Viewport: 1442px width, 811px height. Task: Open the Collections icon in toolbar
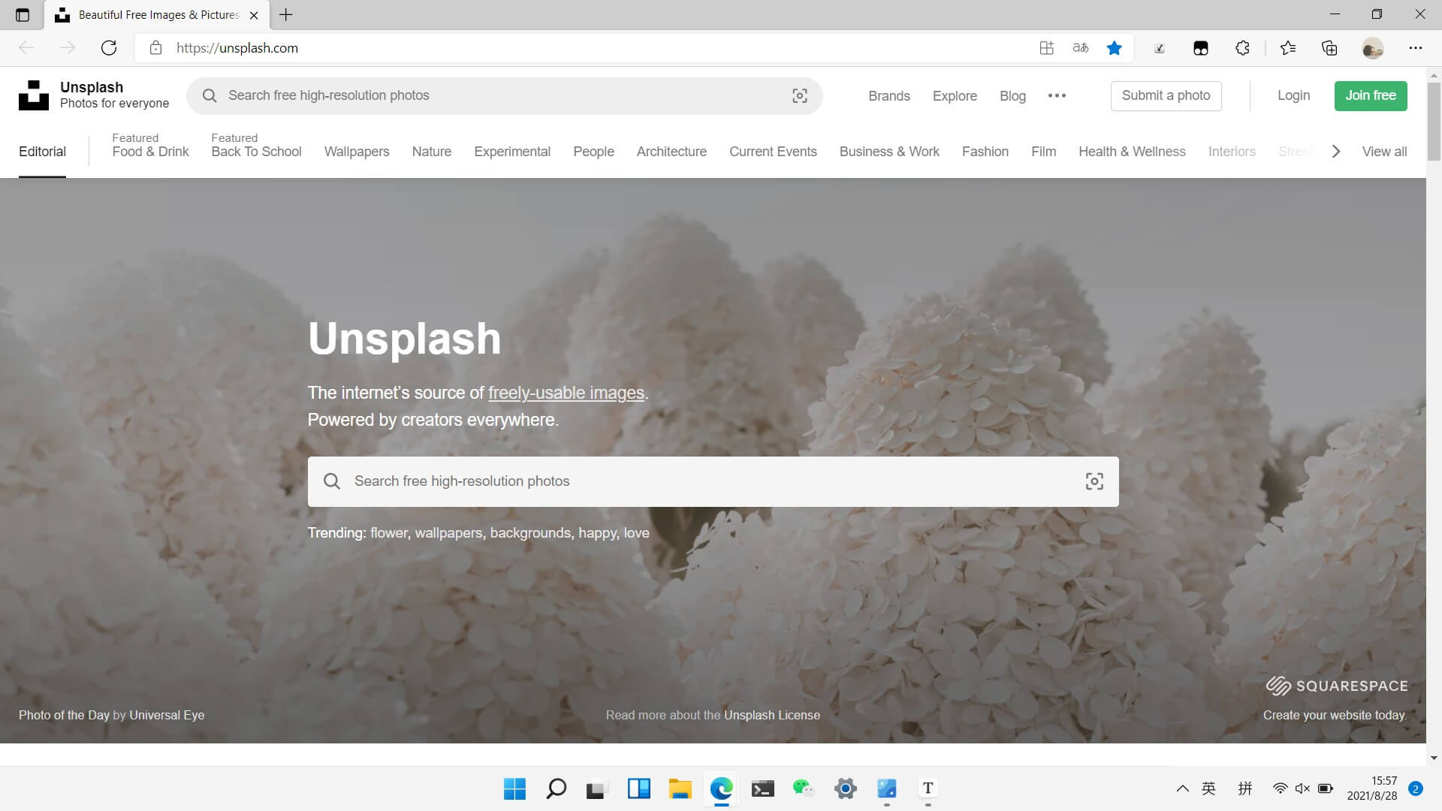coord(1329,48)
